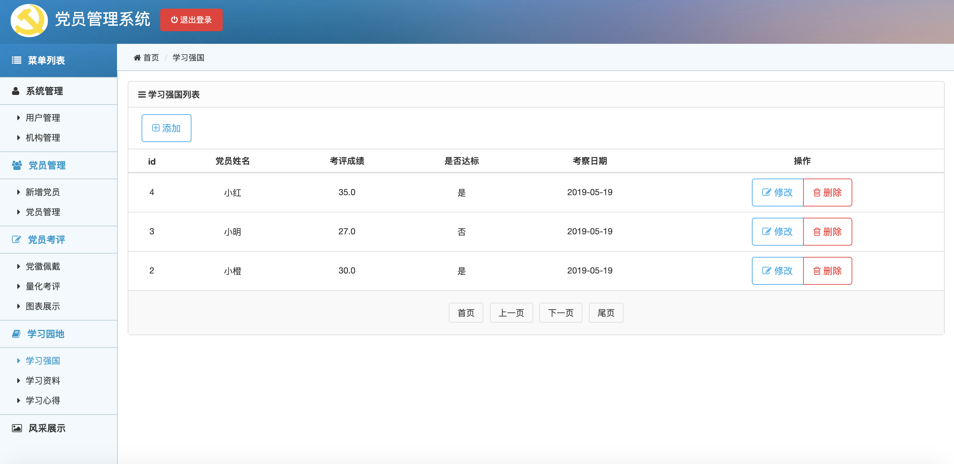The height and width of the screenshot is (464, 954).
Task: Click the score 27.0 cell
Action: (347, 231)
